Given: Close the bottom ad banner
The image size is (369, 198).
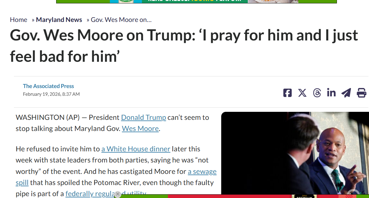Looking at the screenshot, I should (118, 194).
